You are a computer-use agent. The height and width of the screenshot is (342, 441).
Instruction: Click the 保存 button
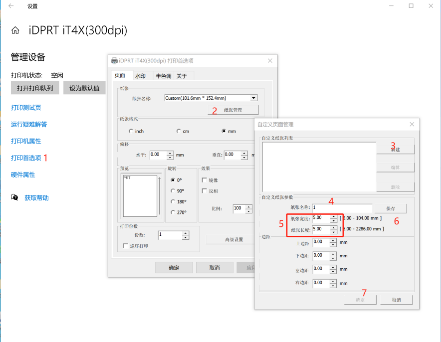[391, 208]
